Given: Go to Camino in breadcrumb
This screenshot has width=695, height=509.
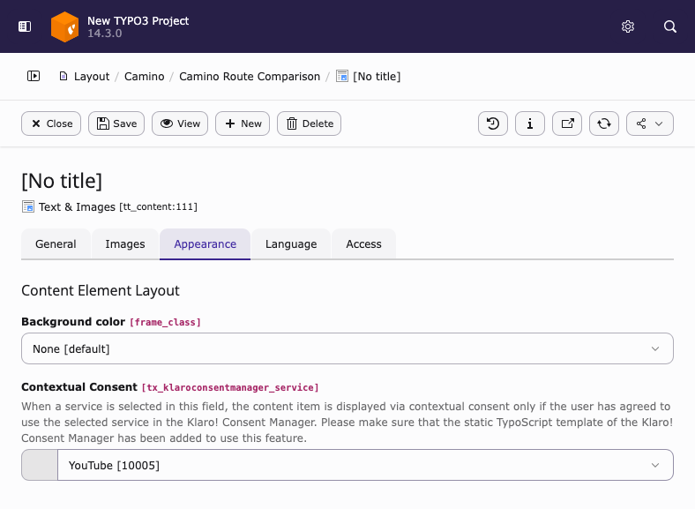Looking at the screenshot, I should [x=144, y=76].
